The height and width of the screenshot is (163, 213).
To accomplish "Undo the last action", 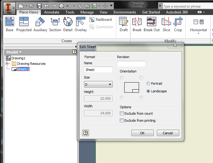I will click(47, 6).
